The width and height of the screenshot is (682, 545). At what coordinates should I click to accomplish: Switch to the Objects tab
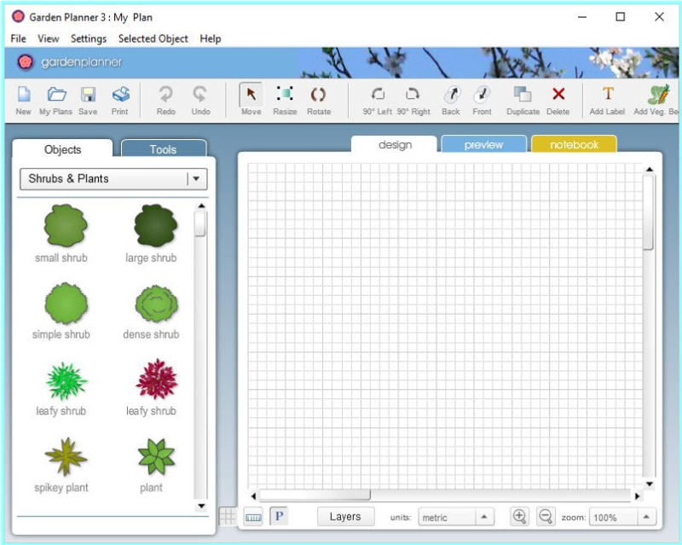62,149
